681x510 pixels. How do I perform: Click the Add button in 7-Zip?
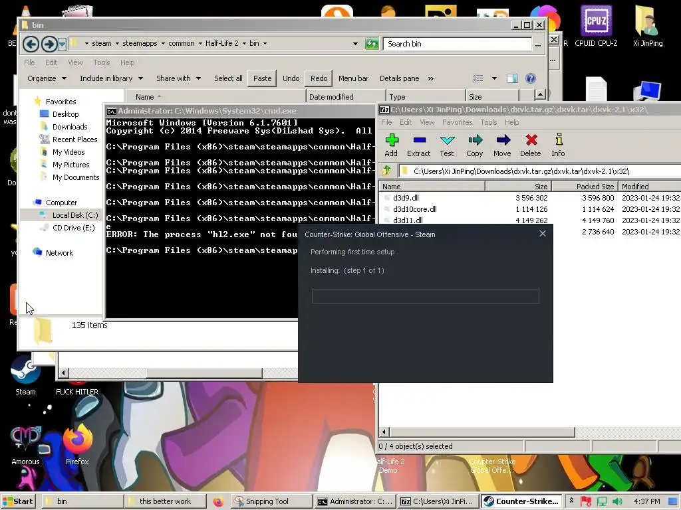(391, 145)
